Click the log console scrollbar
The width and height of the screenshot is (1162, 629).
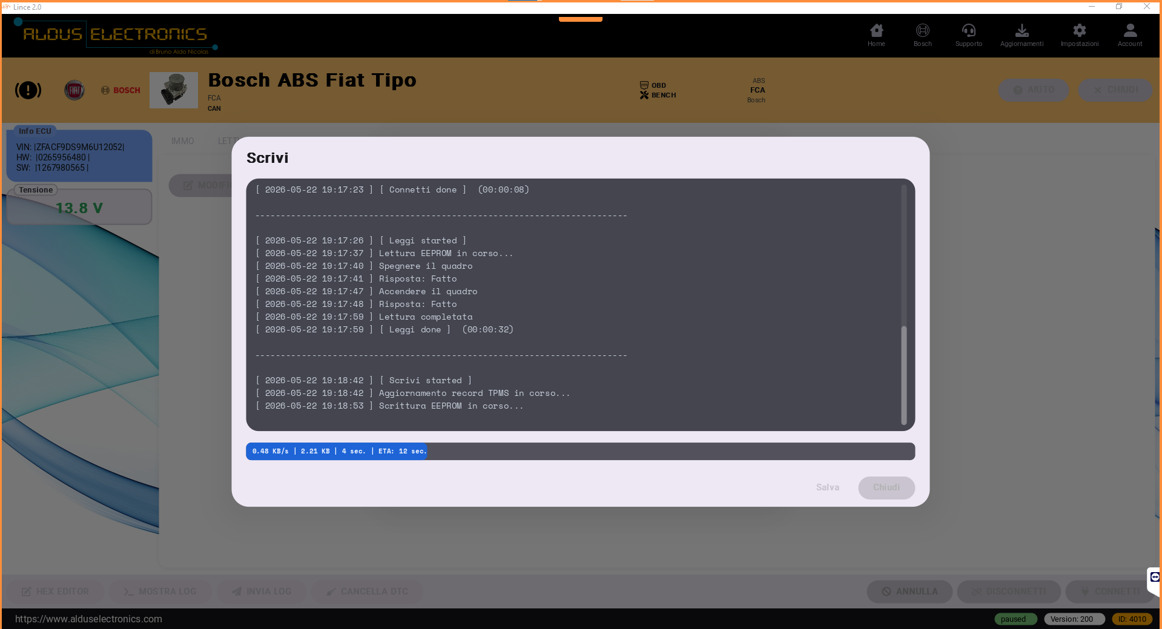(x=903, y=375)
